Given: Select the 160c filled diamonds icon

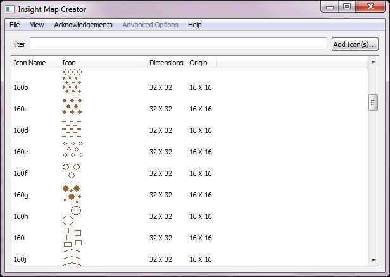Looking at the screenshot, I should (x=72, y=108).
